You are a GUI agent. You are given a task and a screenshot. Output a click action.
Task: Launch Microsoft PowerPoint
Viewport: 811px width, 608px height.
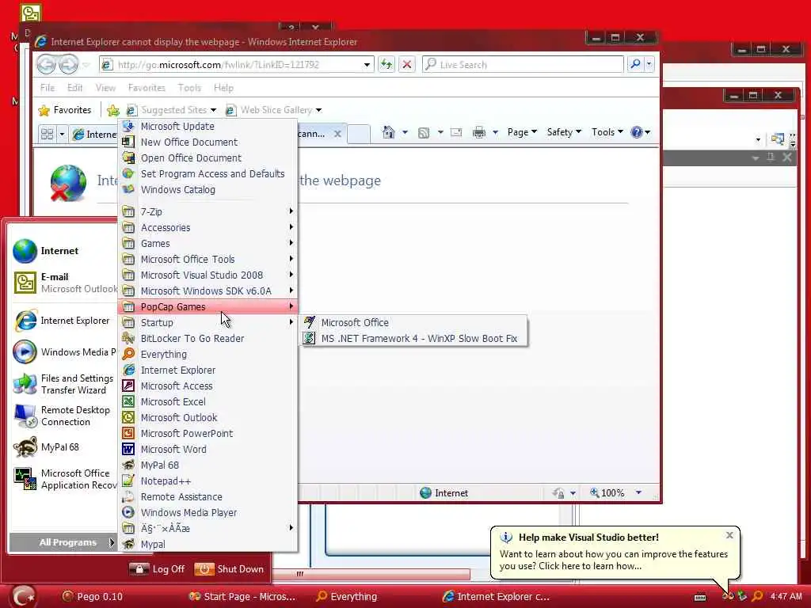pyautogui.click(x=208, y=434)
